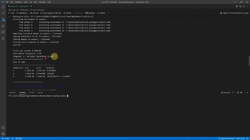This screenshot has height=140, width=250.
Task: Open the notebook Variables panel
Action: point(90,13)
